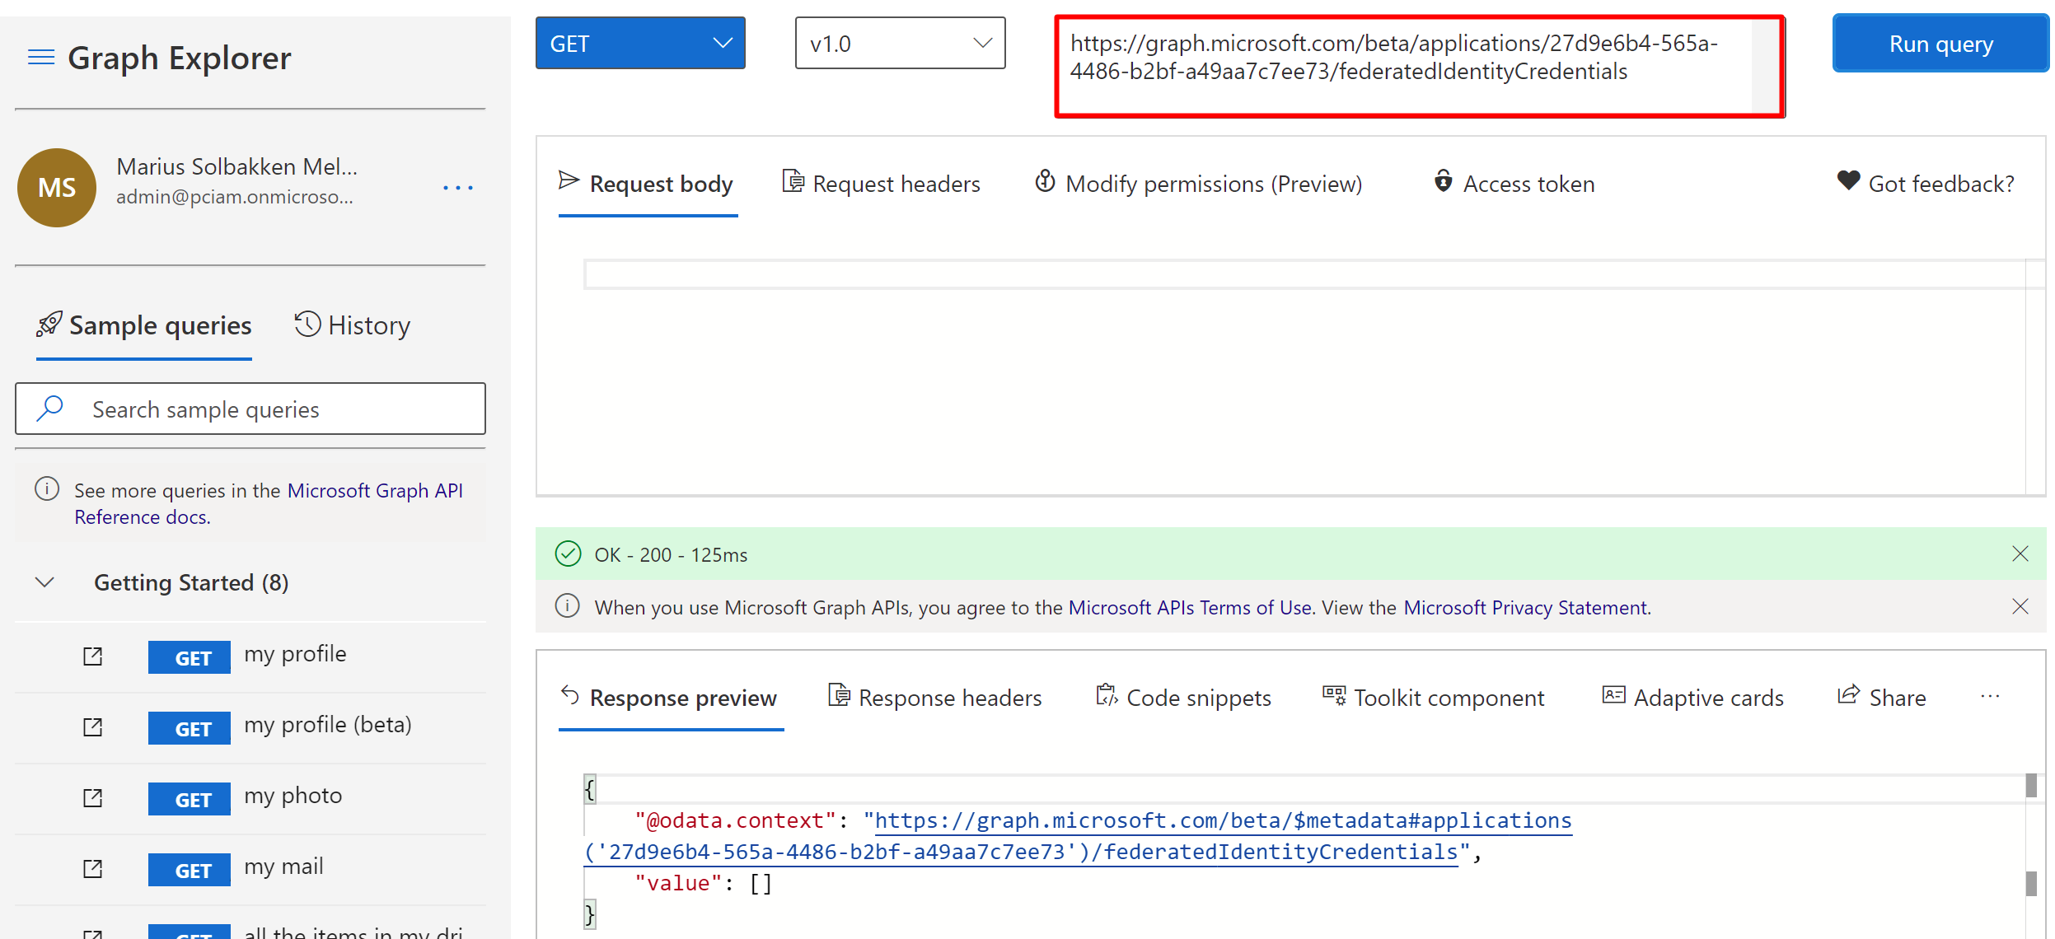The height and width of the screenshot is (939, 2055).
Task: Collapse the Getting Started sample group
Action: click(45, 583)
